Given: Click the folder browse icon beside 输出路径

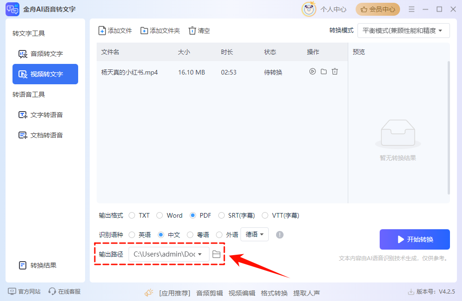Looking at the screenshot, I should (x=217, y=254).
